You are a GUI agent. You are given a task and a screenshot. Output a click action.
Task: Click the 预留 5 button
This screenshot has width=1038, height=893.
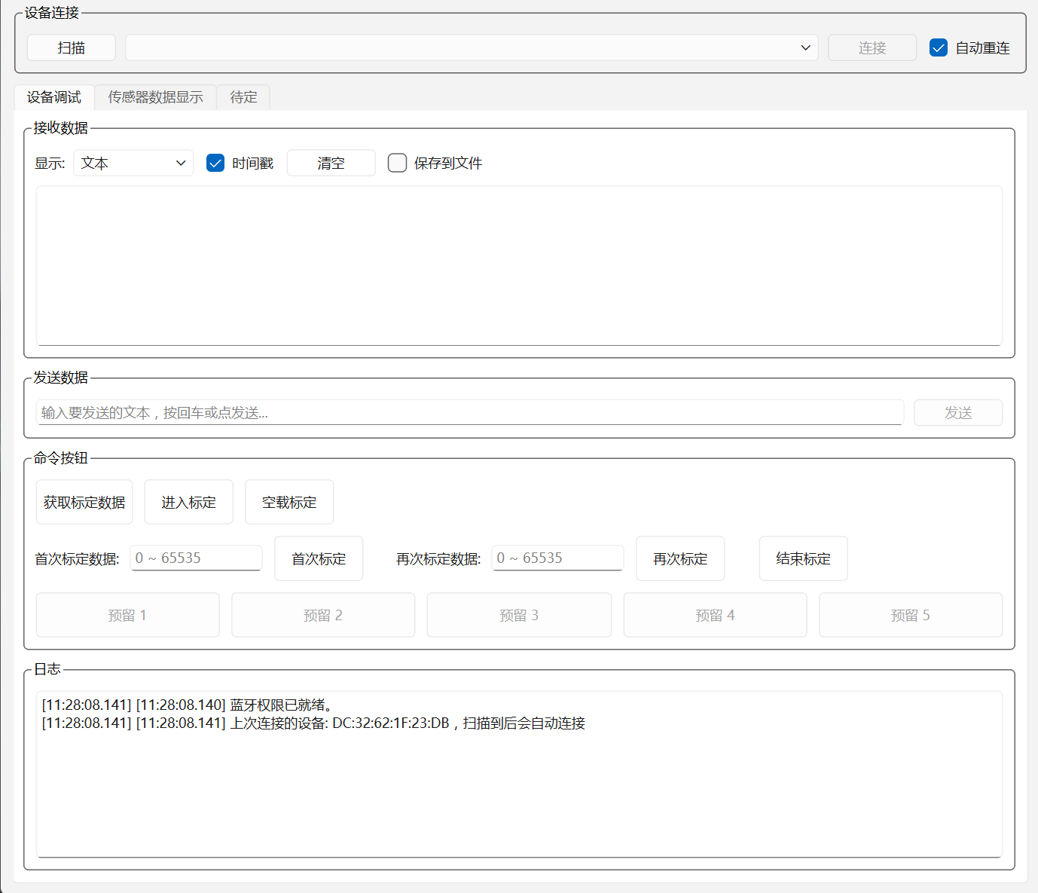(x=911, y=615)
